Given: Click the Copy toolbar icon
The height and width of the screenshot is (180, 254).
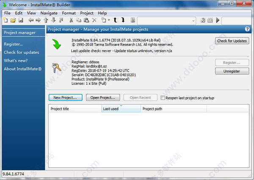Looking at the screenshot, I should click(x=79, y=20).
